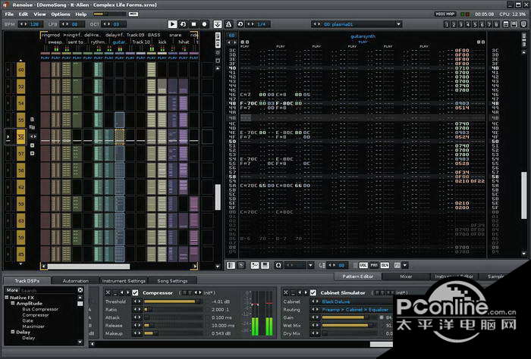Screen dimensions: 531x359
Task: Toggle PAN column visibility button
Action: pyautogui.click(x=374, y=265)
